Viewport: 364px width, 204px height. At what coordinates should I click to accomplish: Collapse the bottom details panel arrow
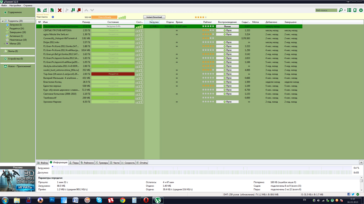coord(361,163)
